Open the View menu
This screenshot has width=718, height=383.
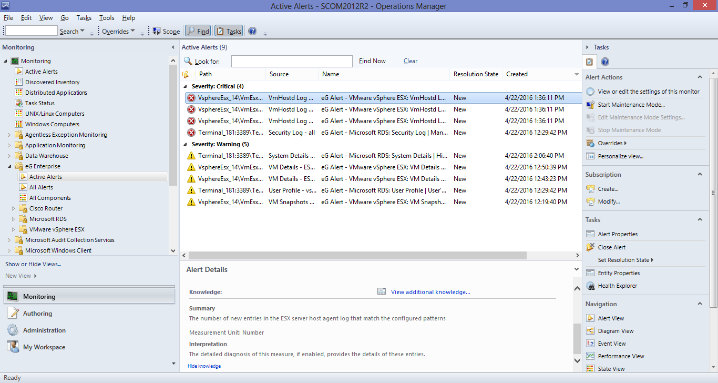46,18
